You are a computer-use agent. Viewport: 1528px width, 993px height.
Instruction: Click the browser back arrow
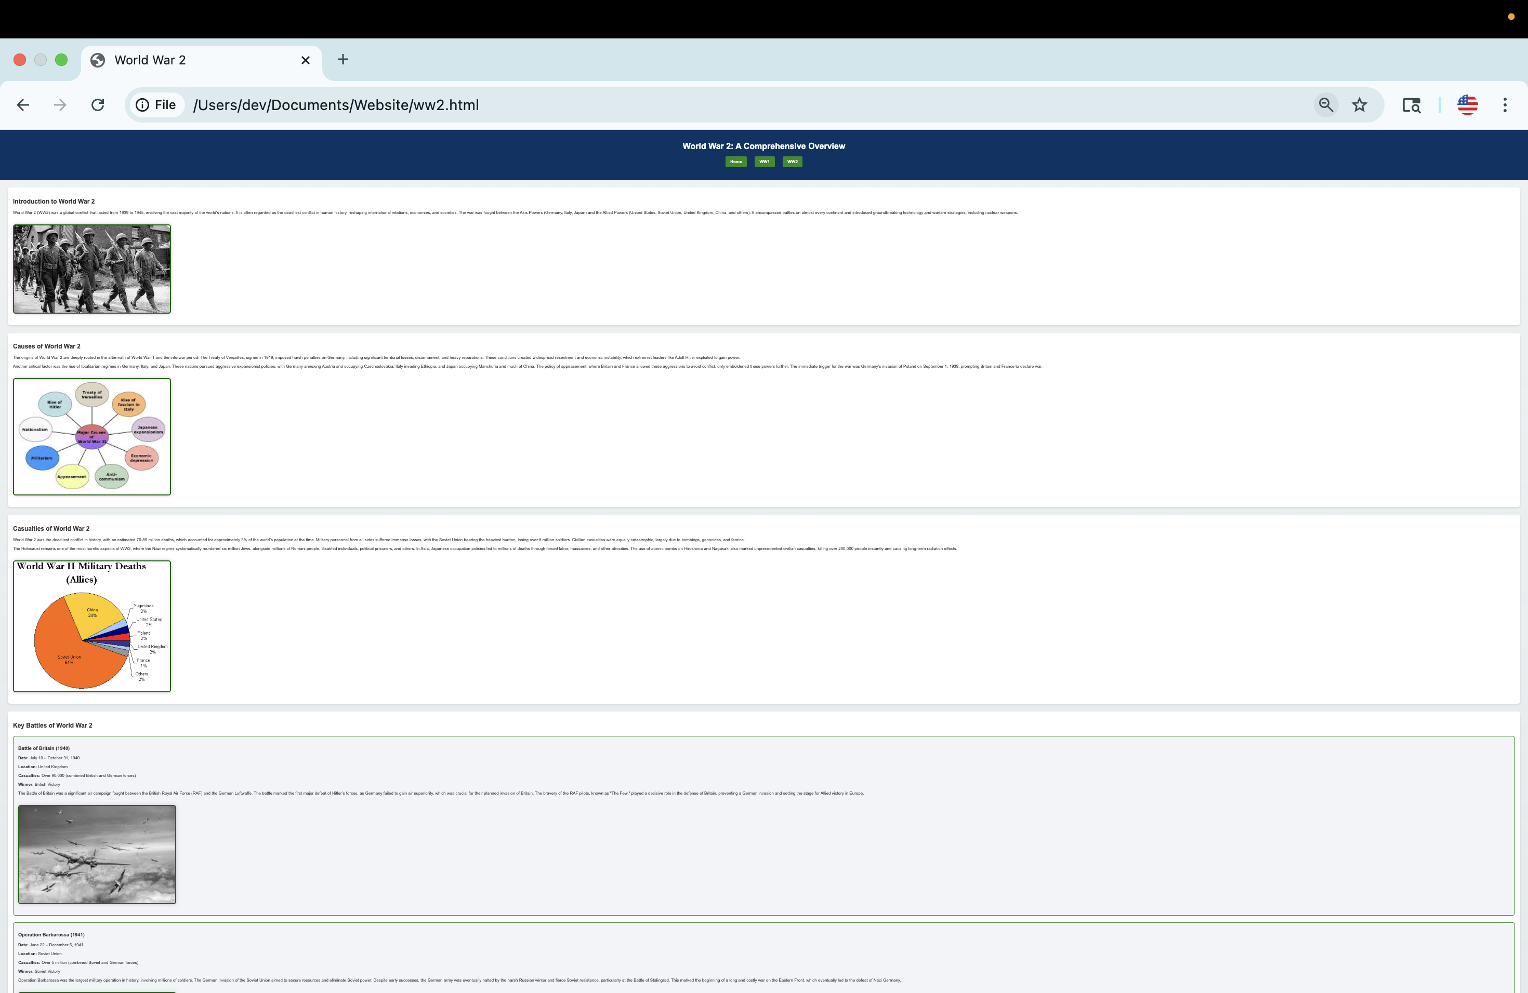point(23,105)
